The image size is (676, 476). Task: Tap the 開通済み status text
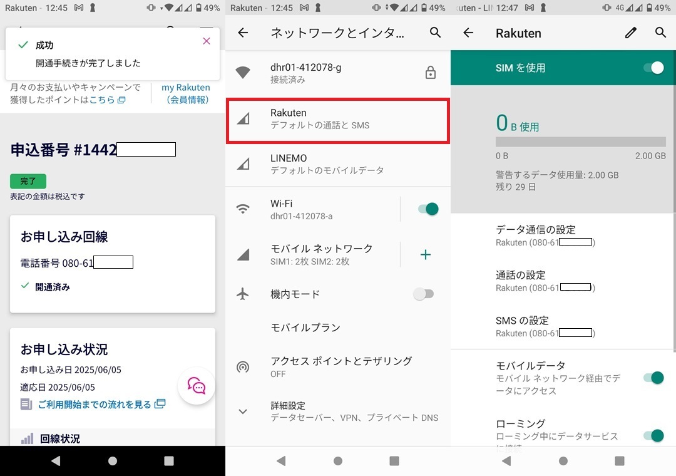coord(53,287)
